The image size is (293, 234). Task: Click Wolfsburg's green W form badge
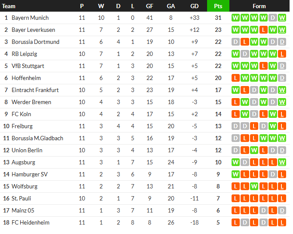tap(254, 186)
